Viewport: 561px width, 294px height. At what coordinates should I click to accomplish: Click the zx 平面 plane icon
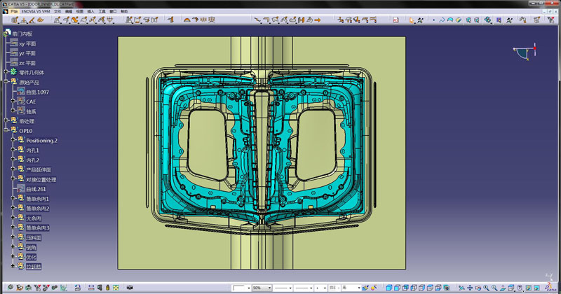click(x=13, y=63)
